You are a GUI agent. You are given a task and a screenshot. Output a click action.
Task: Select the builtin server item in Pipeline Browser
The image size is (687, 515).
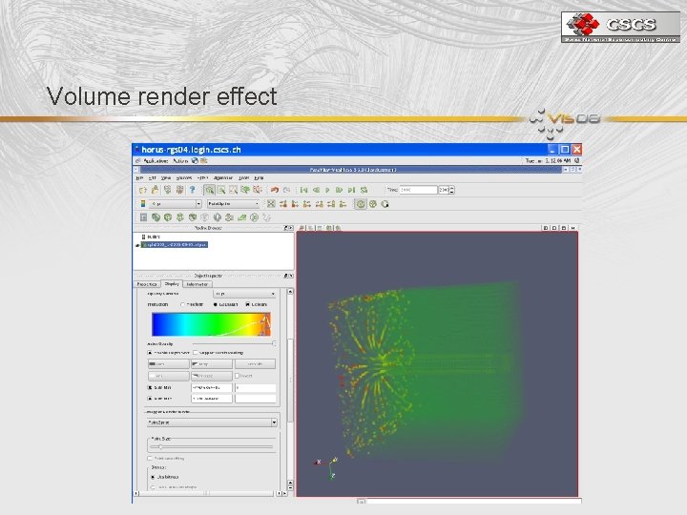point(151,237)
